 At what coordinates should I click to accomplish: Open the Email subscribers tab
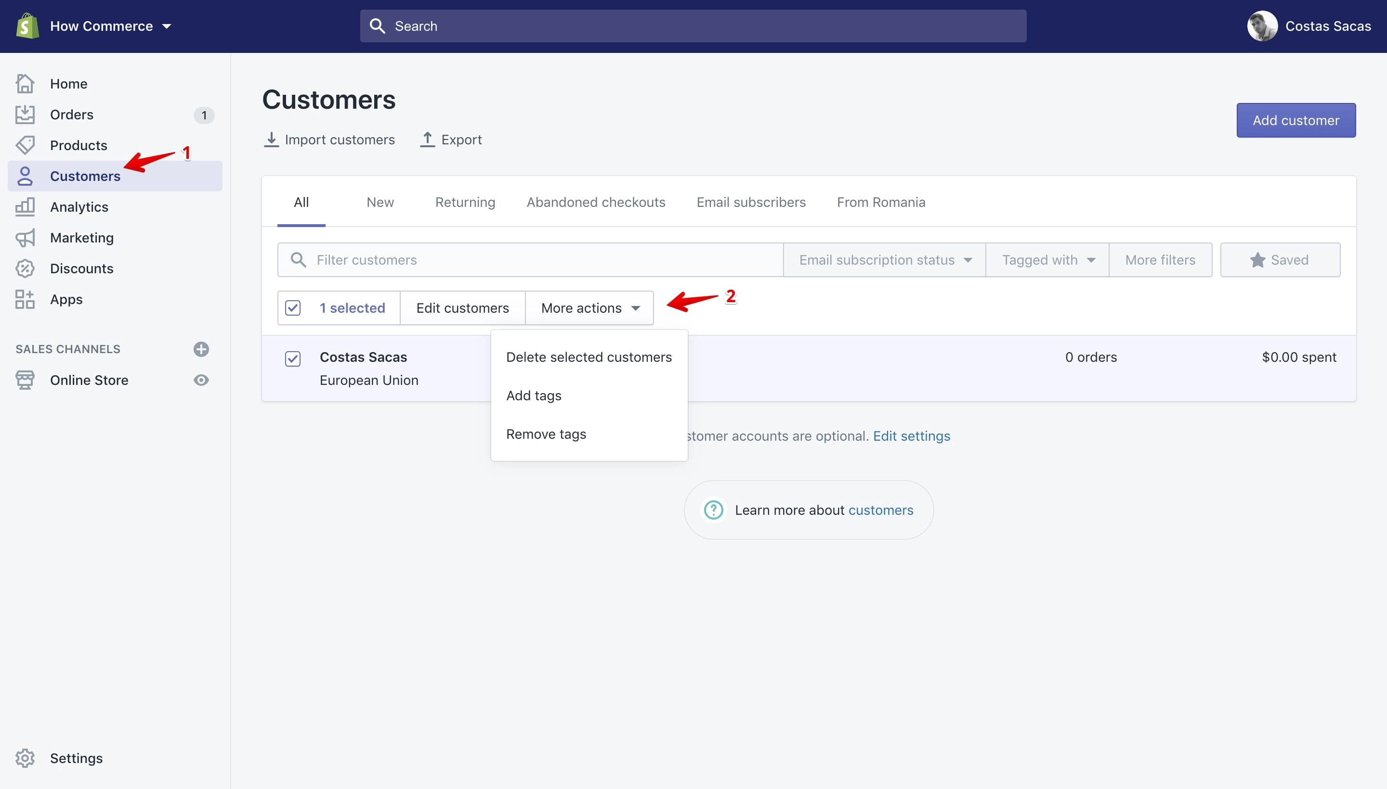click(x=751, y=202)
